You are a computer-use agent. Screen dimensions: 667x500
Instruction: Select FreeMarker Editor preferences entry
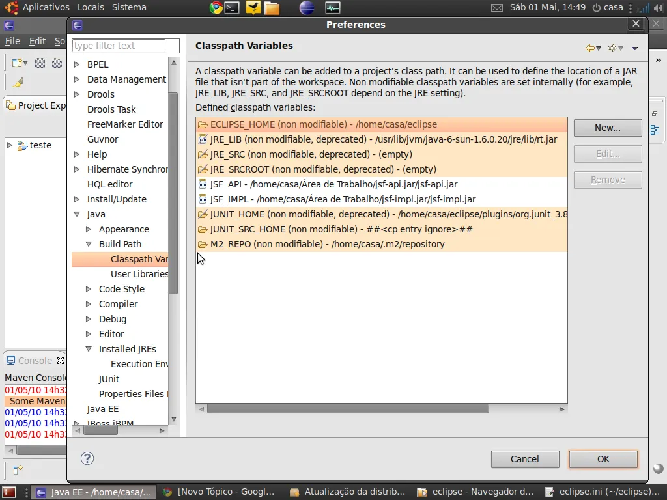(125, 124)
